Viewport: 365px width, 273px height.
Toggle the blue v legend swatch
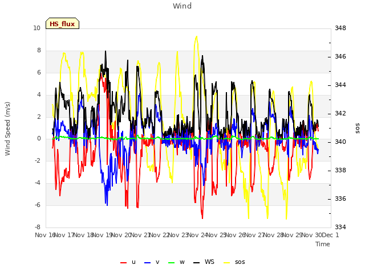(147, 263)
